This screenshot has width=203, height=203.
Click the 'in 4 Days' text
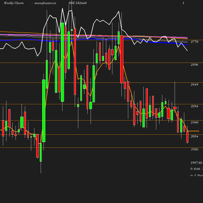pyautogui.click(x=197, y=175)
